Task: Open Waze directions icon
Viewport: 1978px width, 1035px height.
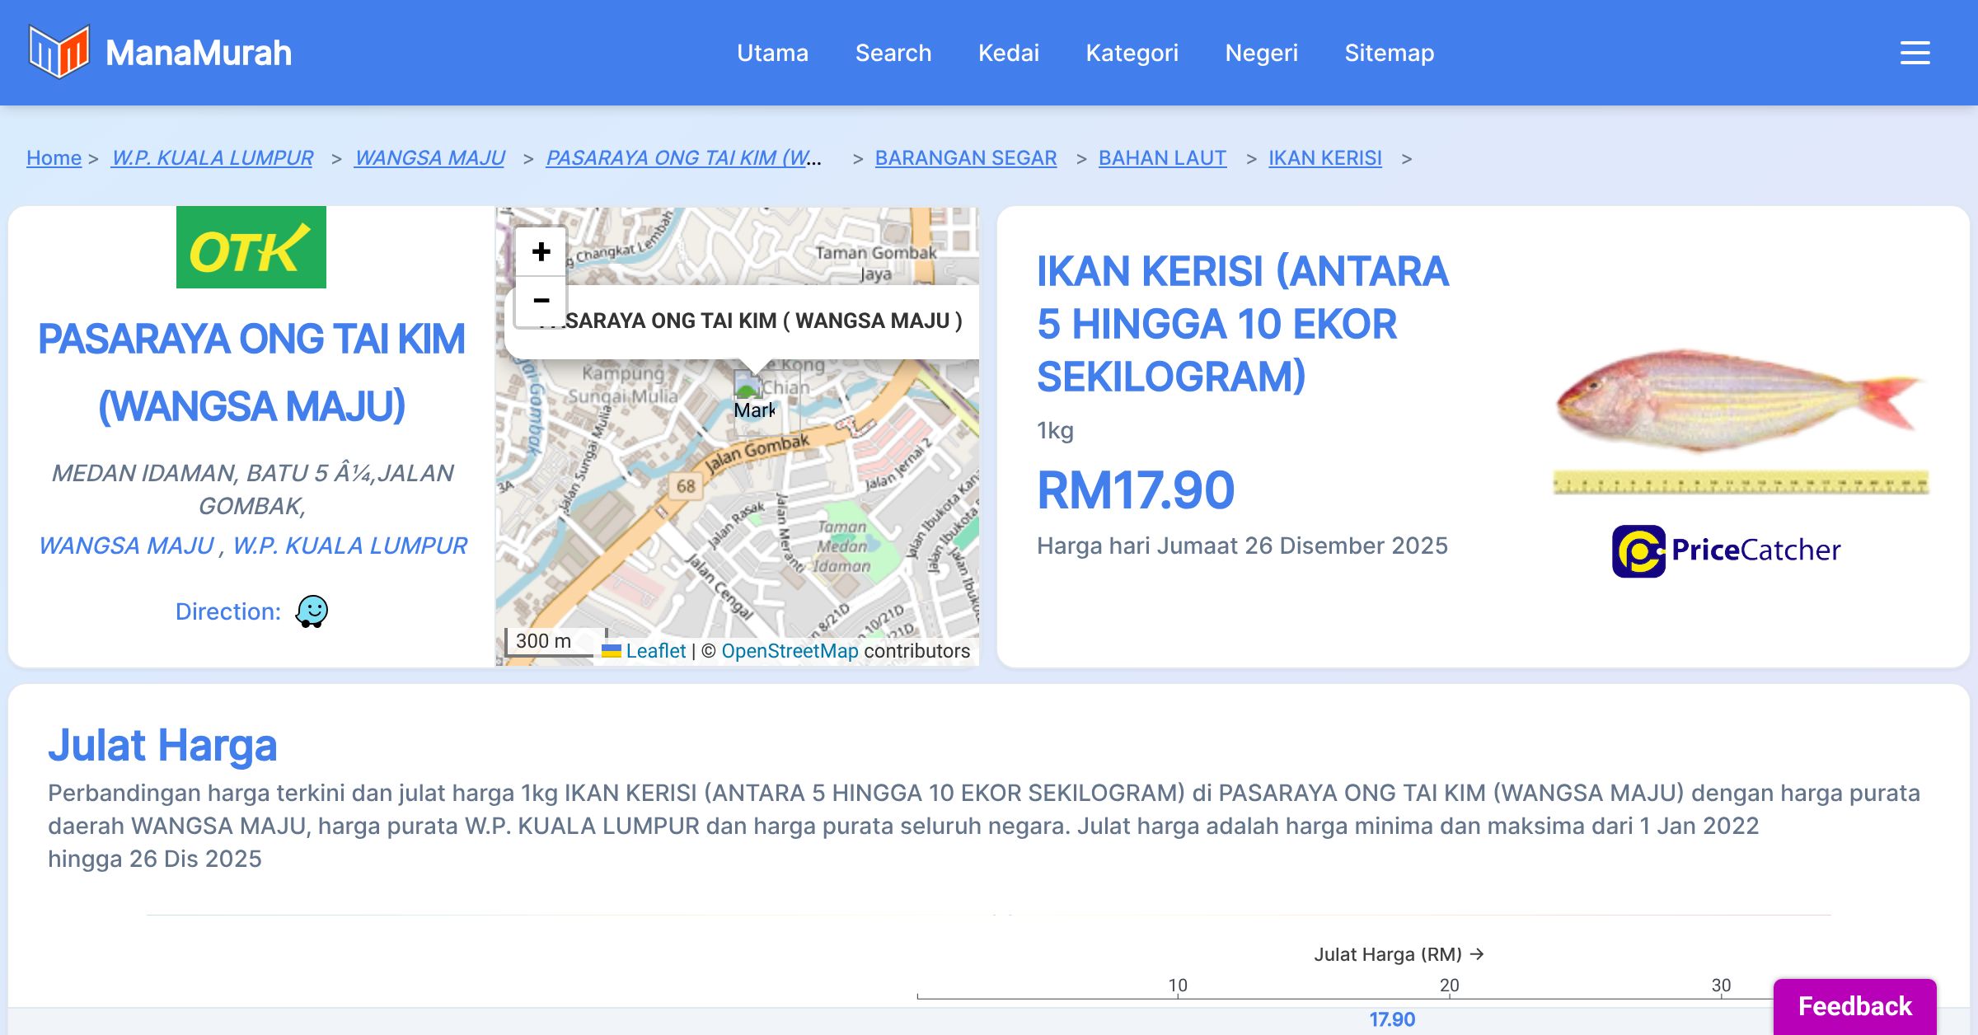Action: click(312, 611)
